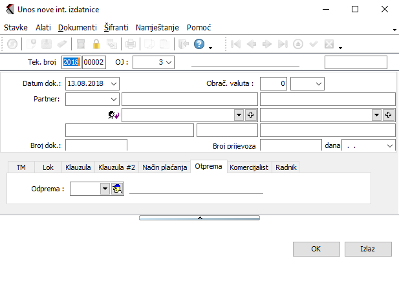Collapse the panel using the horizontal splitter bar
Image resolution: width=399 pixels, height=296 pixels.
(200, 218)
